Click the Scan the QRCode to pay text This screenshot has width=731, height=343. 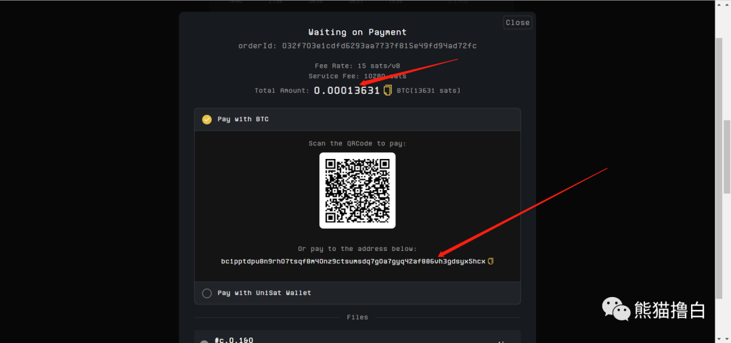pos(357,143)
